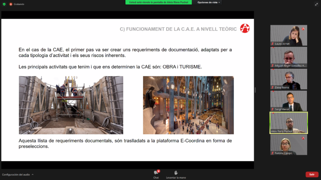Screen dimensions: 321x180
Task: Click Sergi Mercé's muted microphone icon
Action: 272,109
